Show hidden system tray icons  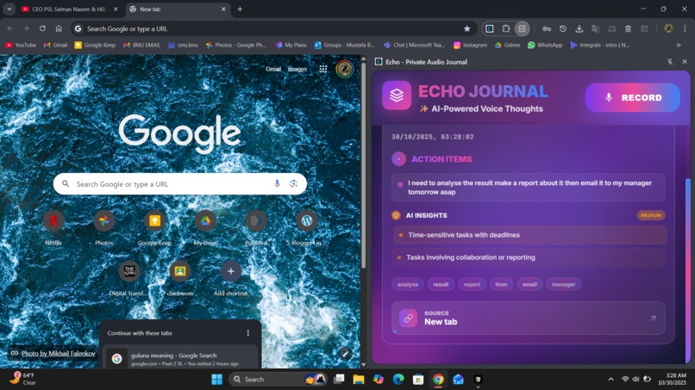coord(610,379)
